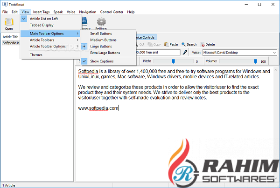Minimize the TextAloud window
Image resolution: width=280 pixels, height=188 pixels.
246,5
